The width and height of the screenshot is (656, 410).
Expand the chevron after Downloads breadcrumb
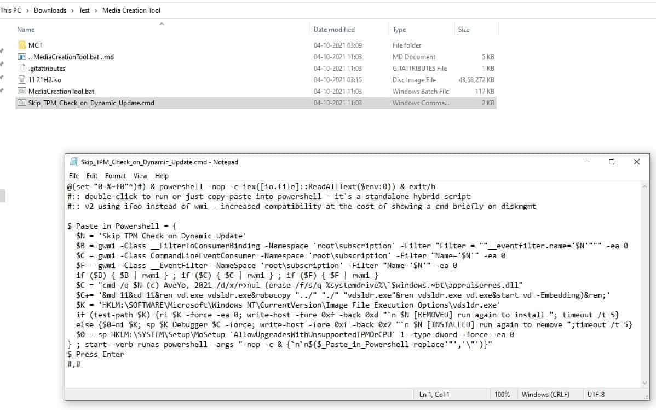[72, 10]
